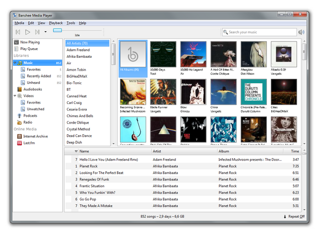Open the Playback menu
The image size is (319, 234).
tap(56, 23)
